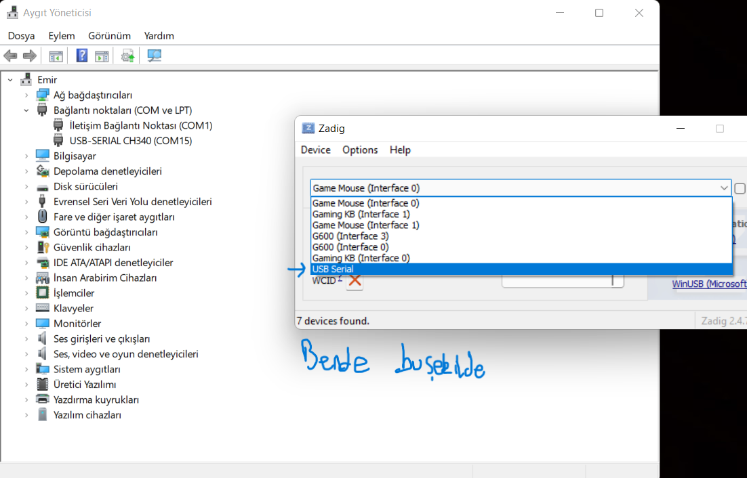Screen dimensions: 747x478
Task: Expand Ağ bağdaştırıcıları tree node
Action: [26, 95]
